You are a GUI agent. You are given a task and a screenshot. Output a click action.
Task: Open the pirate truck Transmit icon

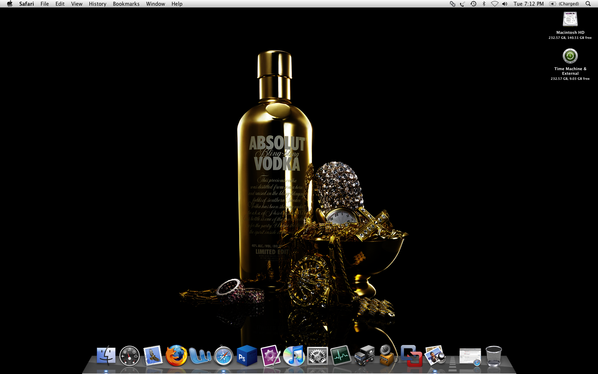pyautogui.click(x=364, y=355)
